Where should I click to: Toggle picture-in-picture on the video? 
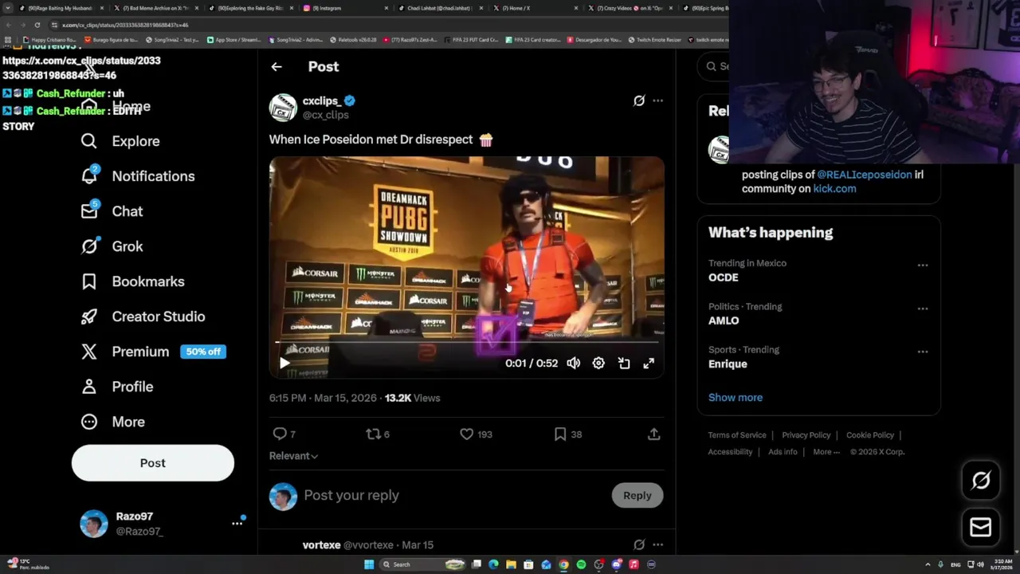point(624,364)
